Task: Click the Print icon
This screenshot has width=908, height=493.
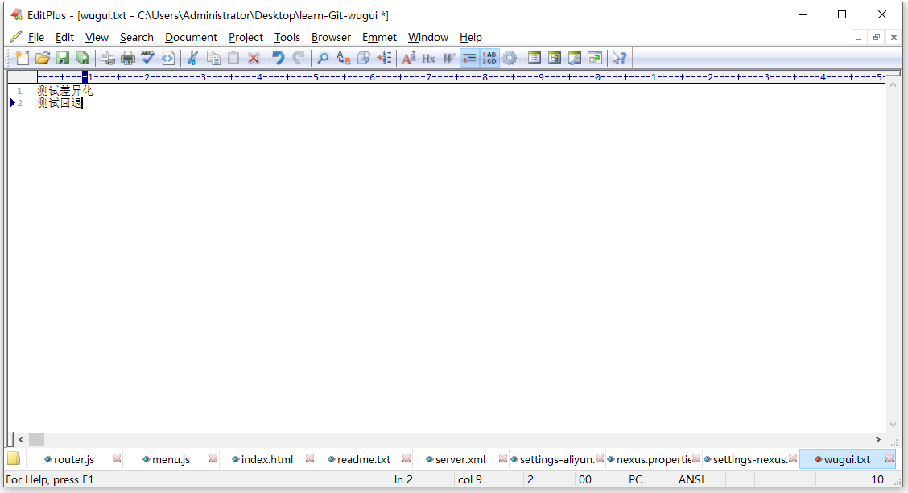Action: 127,58
